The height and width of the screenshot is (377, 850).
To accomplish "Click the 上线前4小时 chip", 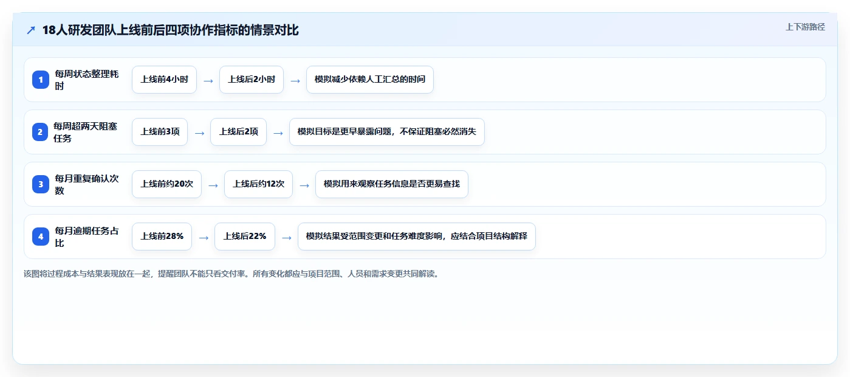I will click(x=164, y=80).
